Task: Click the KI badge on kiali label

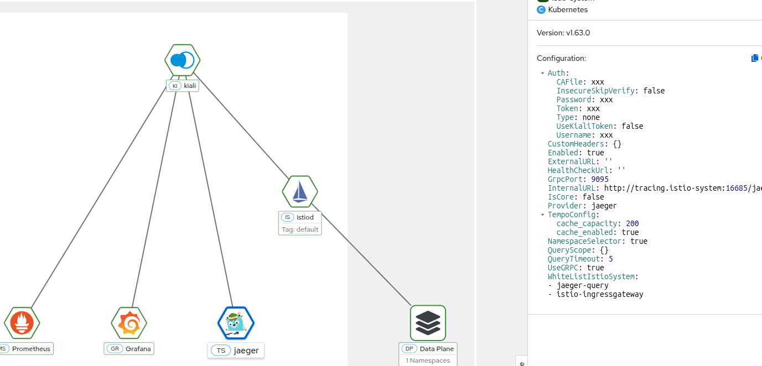Action: point(175,86)
